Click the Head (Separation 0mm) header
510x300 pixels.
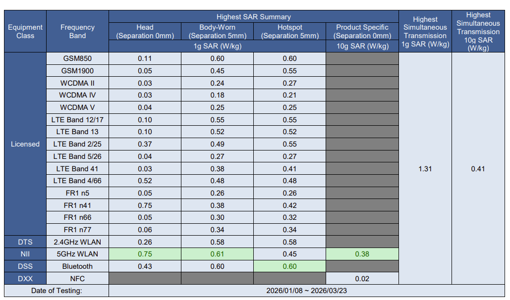(145, 31)
